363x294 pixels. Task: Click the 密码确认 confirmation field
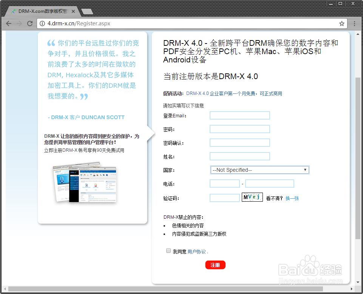click(239, 143)
